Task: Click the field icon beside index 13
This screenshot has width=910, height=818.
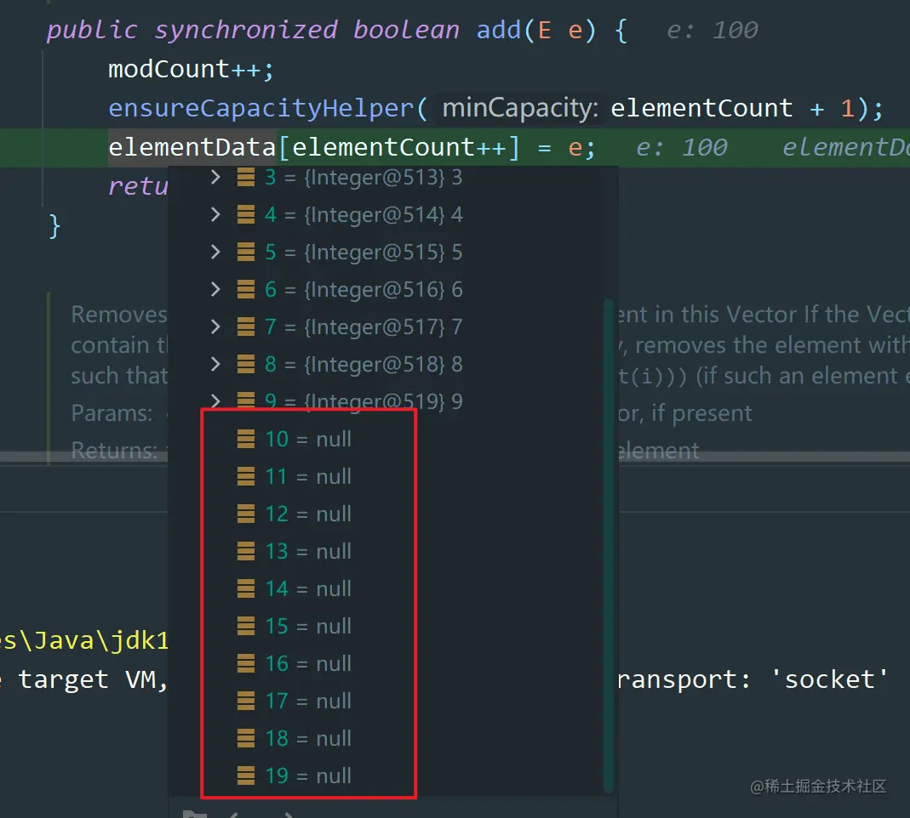Action: pos(246,551)
